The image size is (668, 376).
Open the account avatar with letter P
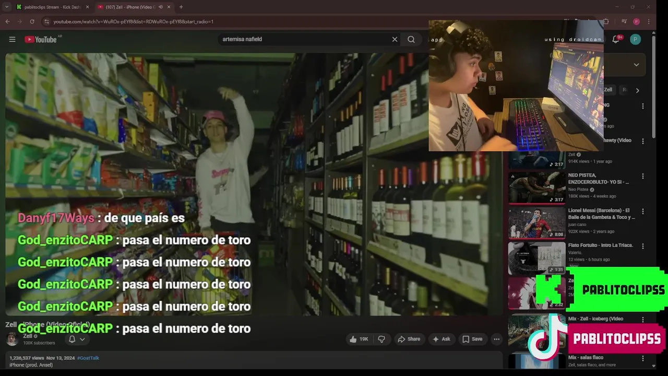(x=635, y=39)
